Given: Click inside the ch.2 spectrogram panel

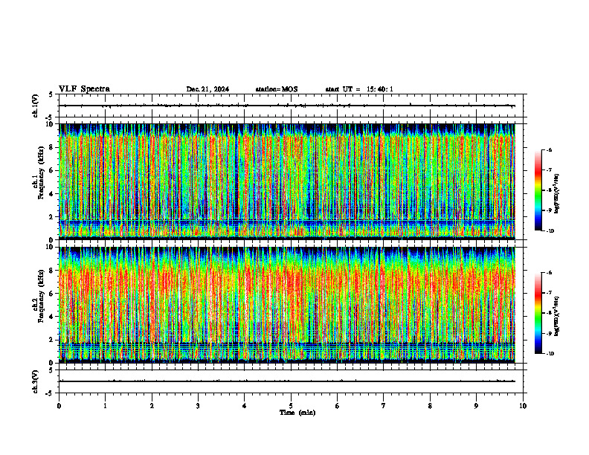Looking at the screenshot, I should point(287,305).
